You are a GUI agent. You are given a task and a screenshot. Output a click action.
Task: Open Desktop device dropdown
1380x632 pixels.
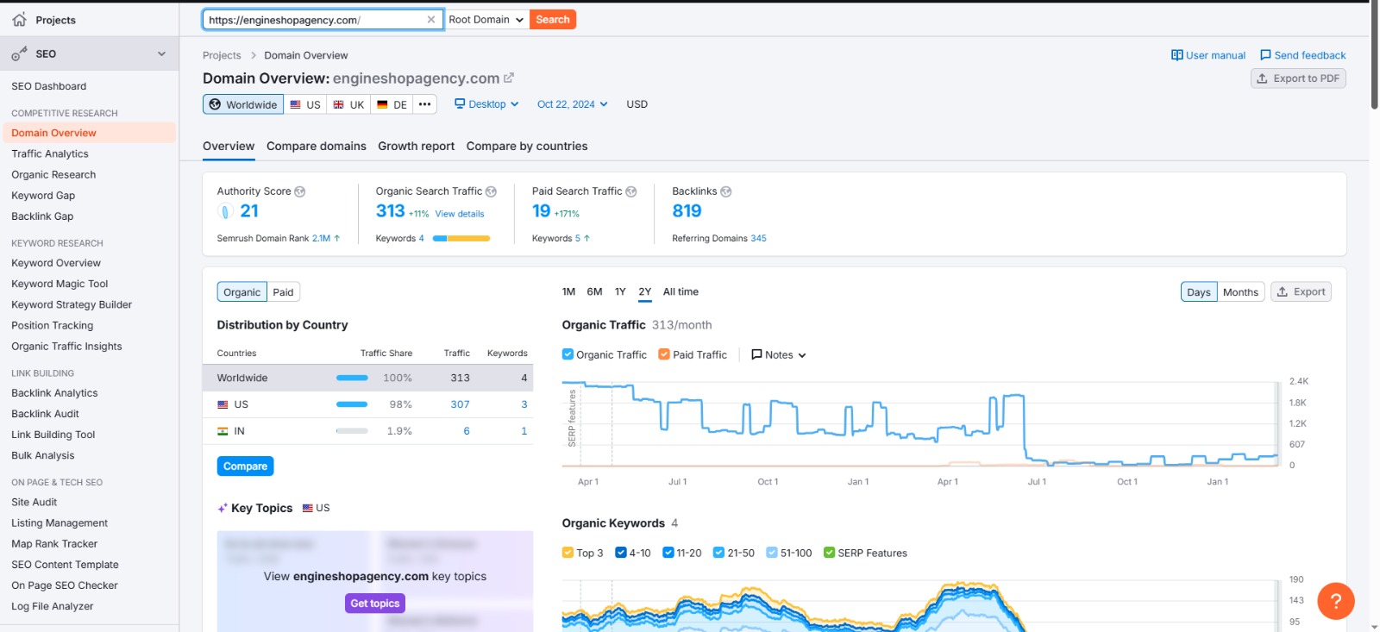[486, 104]
